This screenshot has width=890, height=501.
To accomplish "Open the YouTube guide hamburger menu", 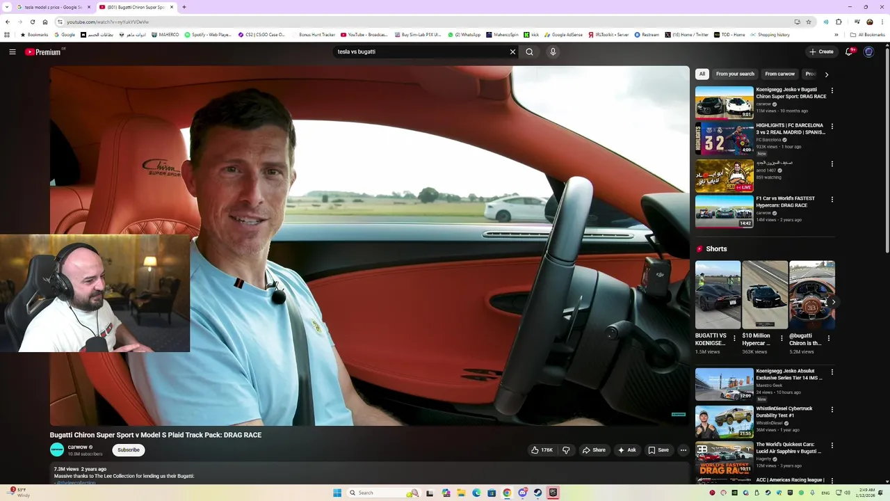I will point(13,51).
